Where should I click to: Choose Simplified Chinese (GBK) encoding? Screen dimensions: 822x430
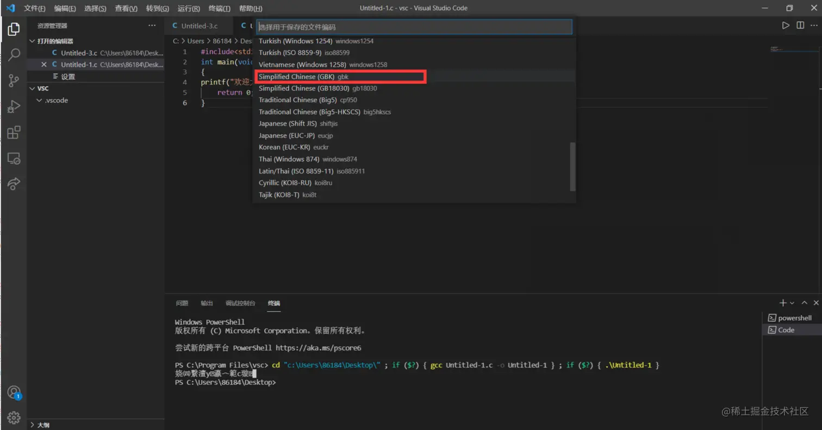pyautogui.click(x=414, y=77)
